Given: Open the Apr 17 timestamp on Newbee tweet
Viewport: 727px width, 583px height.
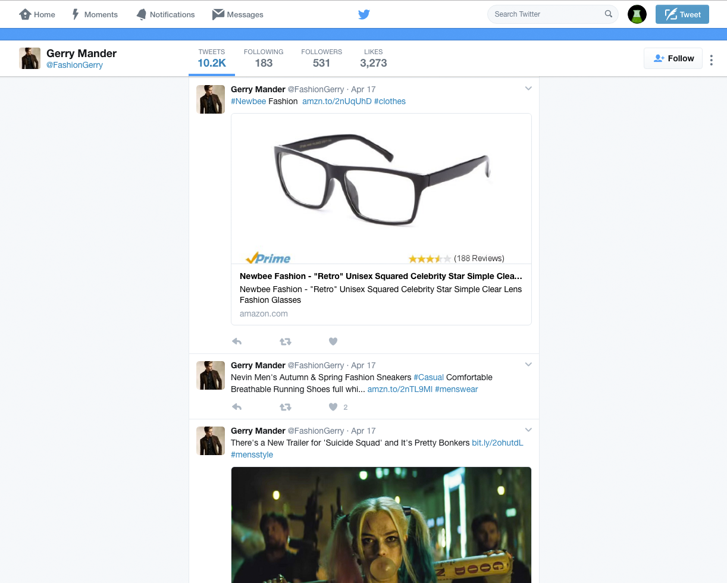Looking at the screenshot, I should (x=363, y=89).
